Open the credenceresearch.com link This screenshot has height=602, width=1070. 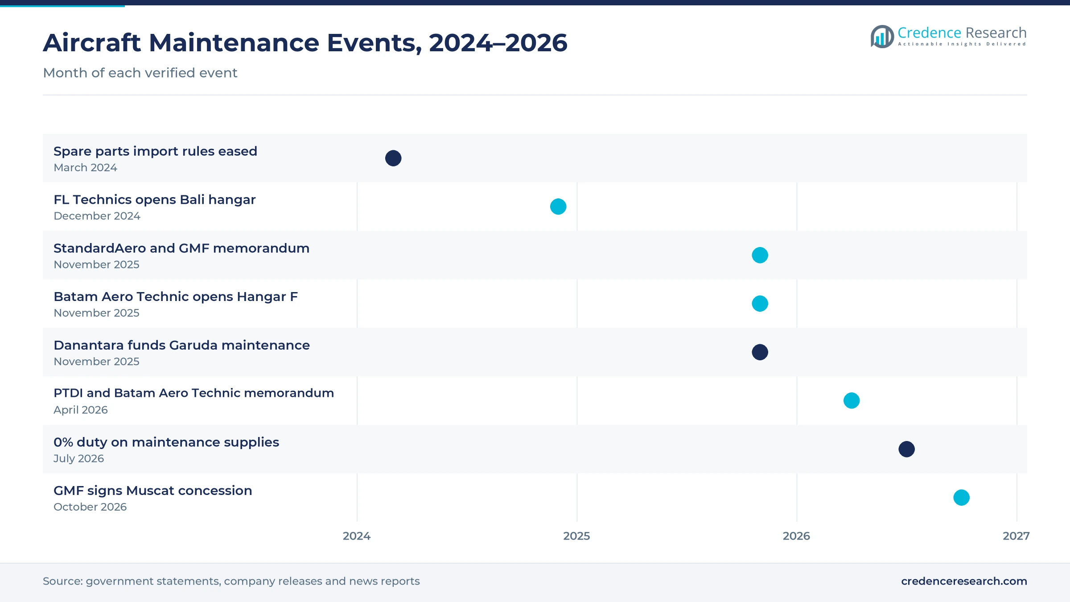click(964, 581)
